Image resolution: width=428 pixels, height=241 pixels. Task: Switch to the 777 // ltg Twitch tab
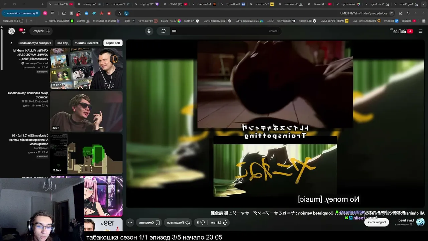point(147,4)
